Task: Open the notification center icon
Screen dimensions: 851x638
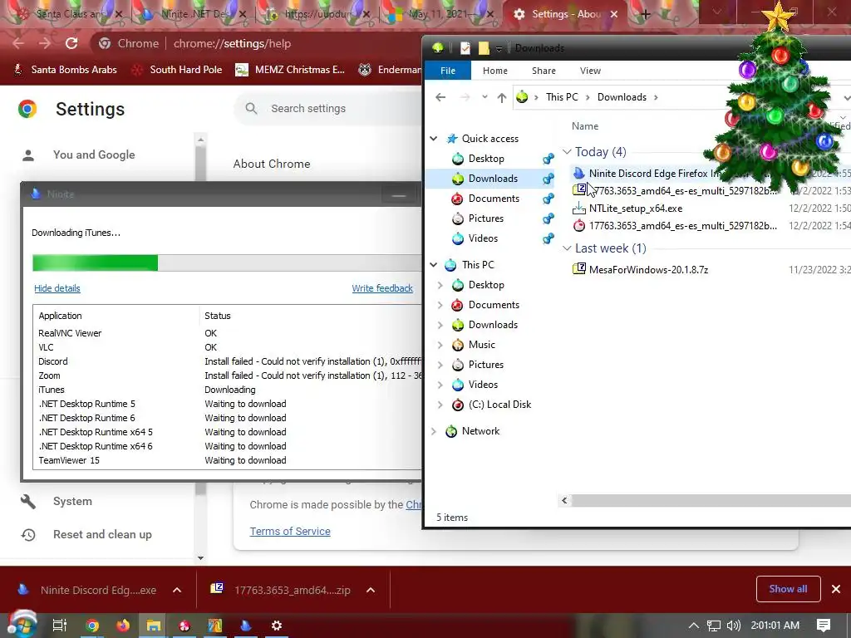Action: pos(824,626)
